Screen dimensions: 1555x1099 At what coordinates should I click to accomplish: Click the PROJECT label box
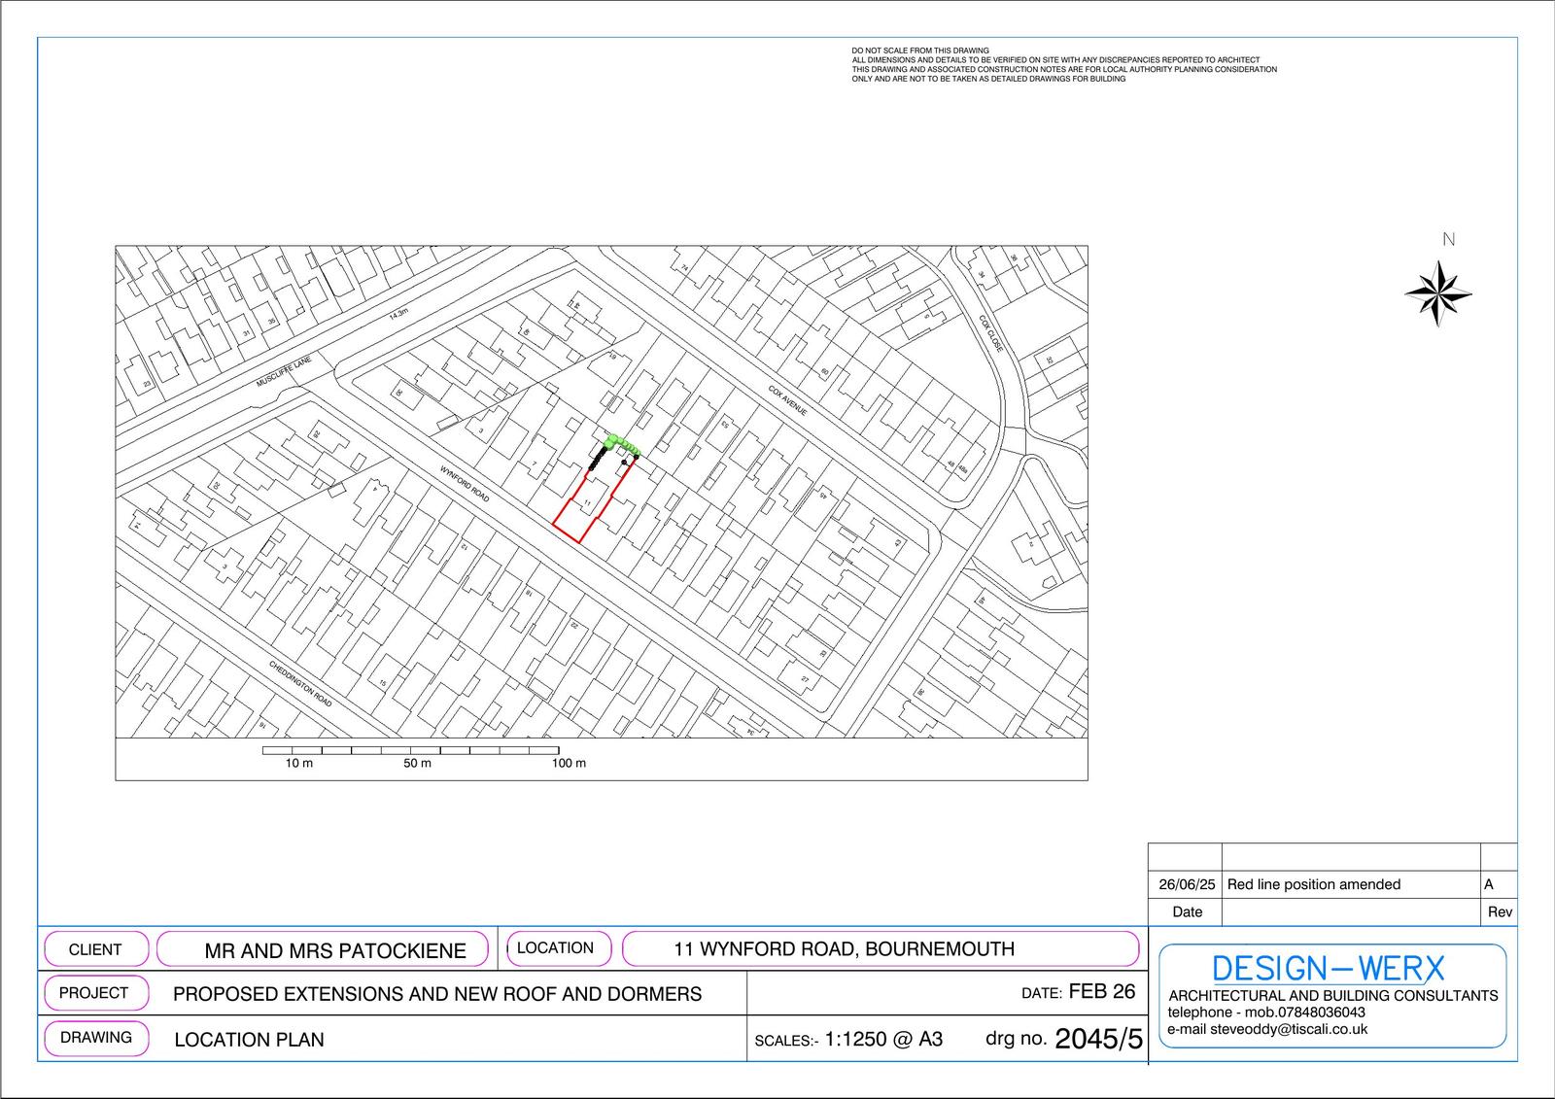pyautogui.click(x=94, y=993)
